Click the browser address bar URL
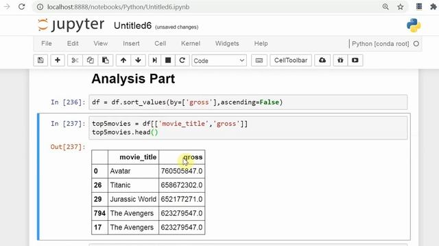The width and height of the screenshot is (439, 246). [x=118, y=7]
